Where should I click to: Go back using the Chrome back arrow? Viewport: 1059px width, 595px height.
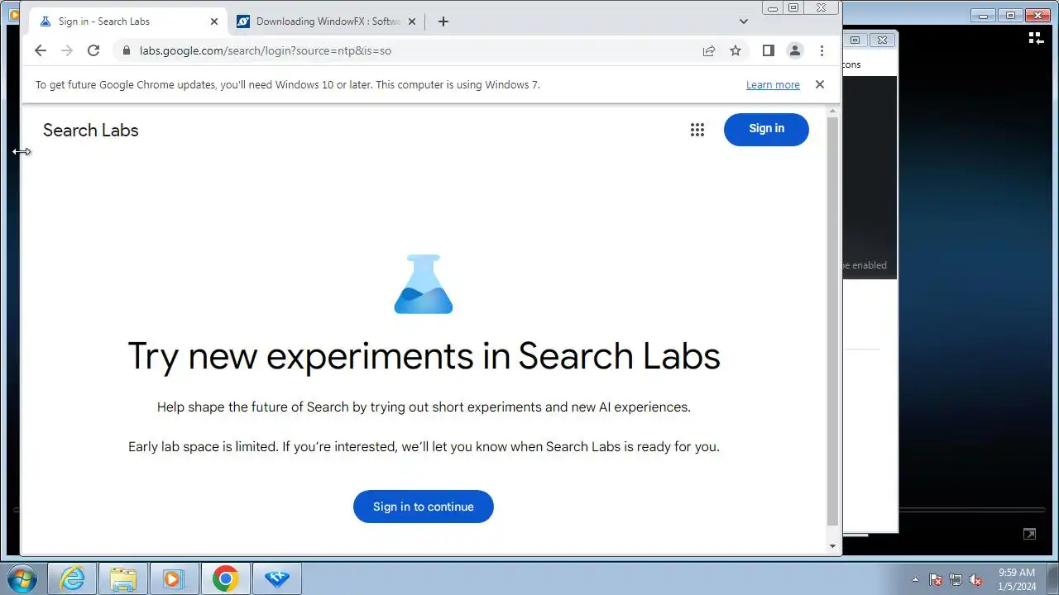41,50
